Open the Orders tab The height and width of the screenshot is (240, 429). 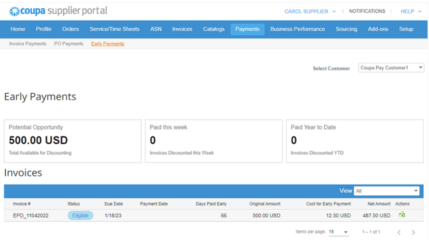point(70,29)
